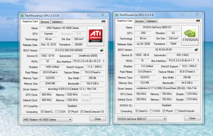Viewport: 213px width, 136px height.
Task: Click Memory Size value 2048 MB
Action: pyautogui.click(x=50, y=83)
